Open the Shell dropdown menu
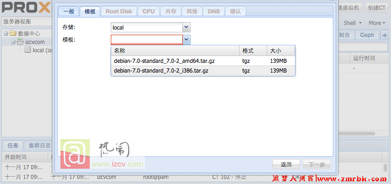The width and height of the screenshot is (391, 184). tap(353, 23)
